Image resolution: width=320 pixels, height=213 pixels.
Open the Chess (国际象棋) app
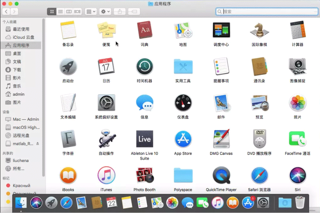[259, 30]
